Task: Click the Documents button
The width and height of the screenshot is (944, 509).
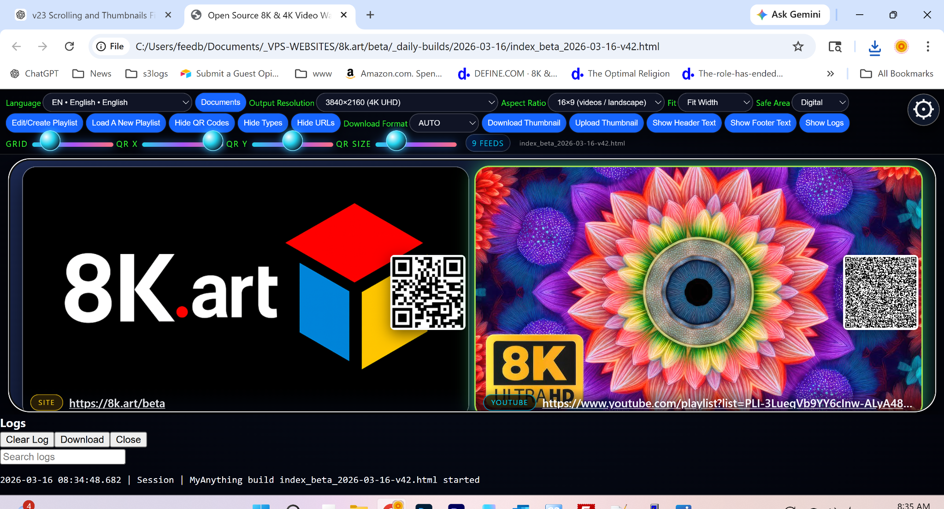Action: click(220, 102)
